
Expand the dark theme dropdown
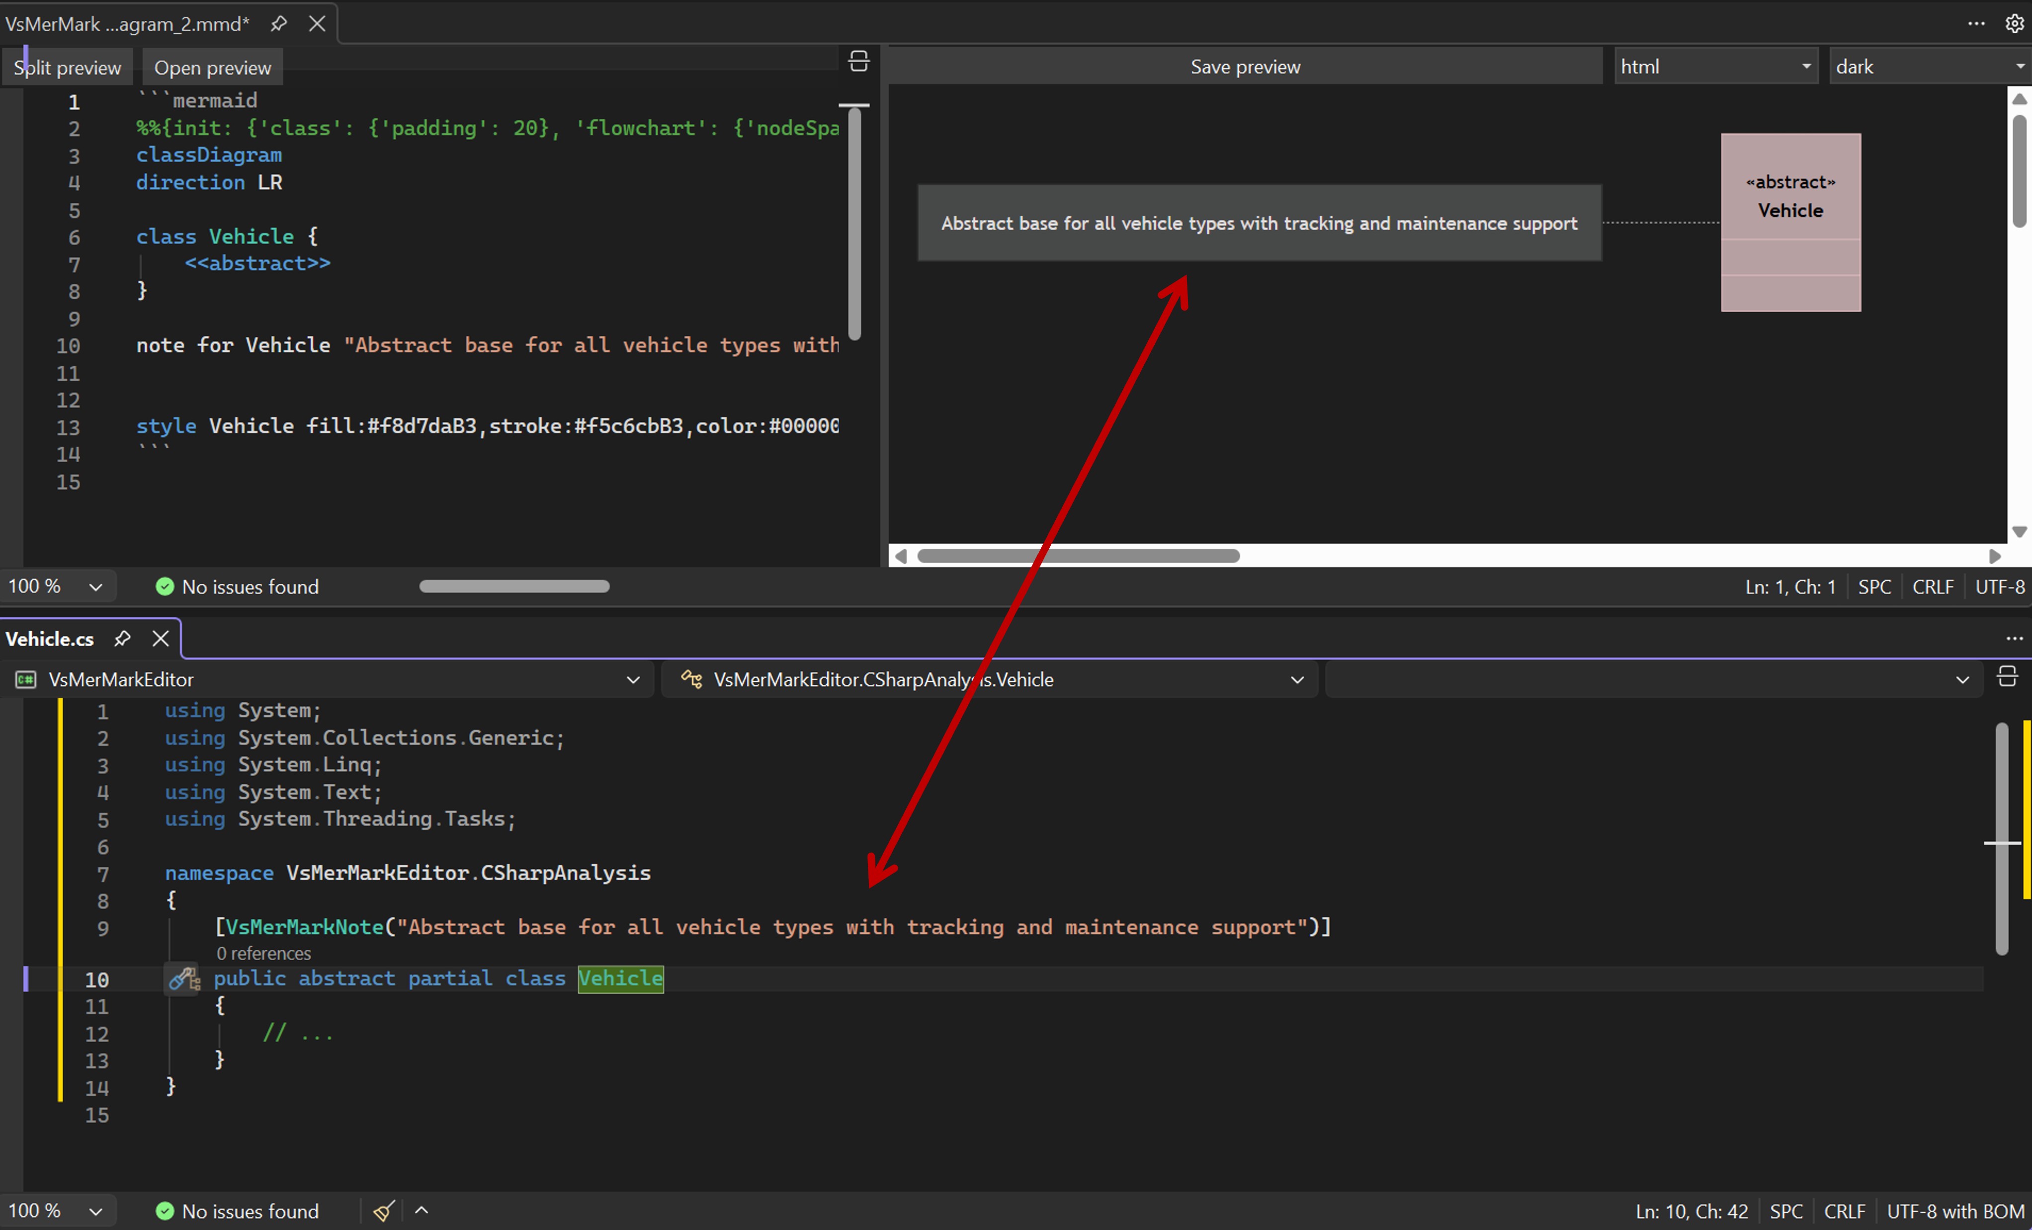(x=2020, y=67)
